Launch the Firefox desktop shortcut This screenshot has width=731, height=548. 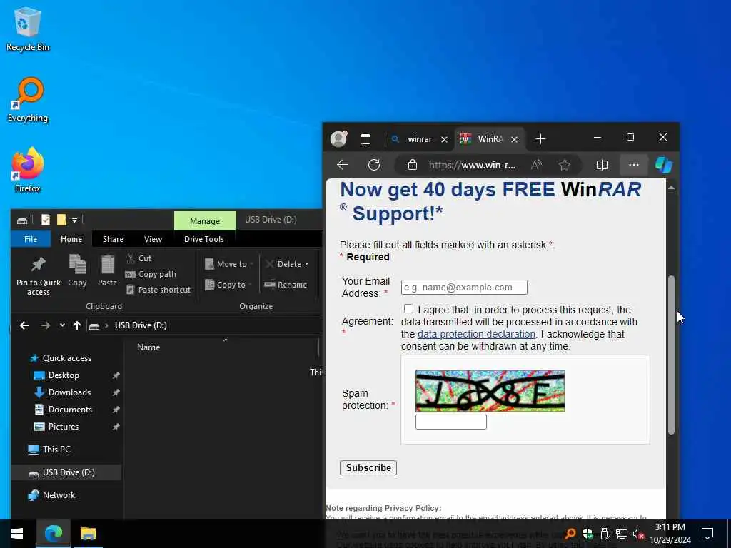[x=28, y=170]
